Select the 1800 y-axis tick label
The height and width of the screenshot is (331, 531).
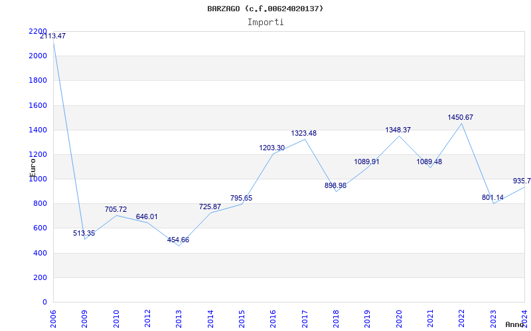coord(38,80)
